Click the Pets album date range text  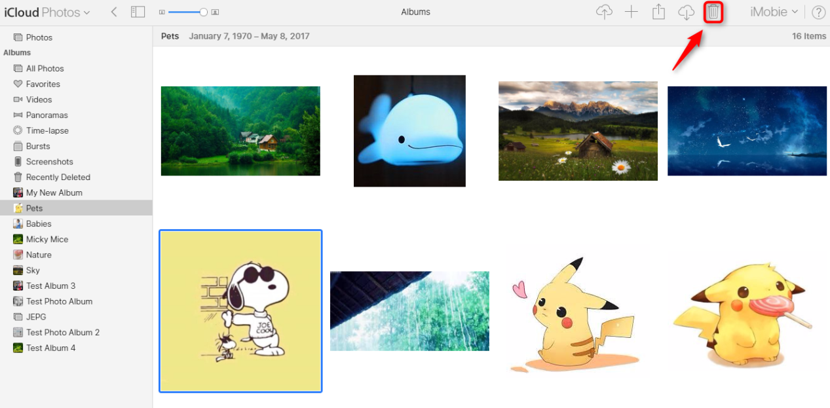pos(249,36)
